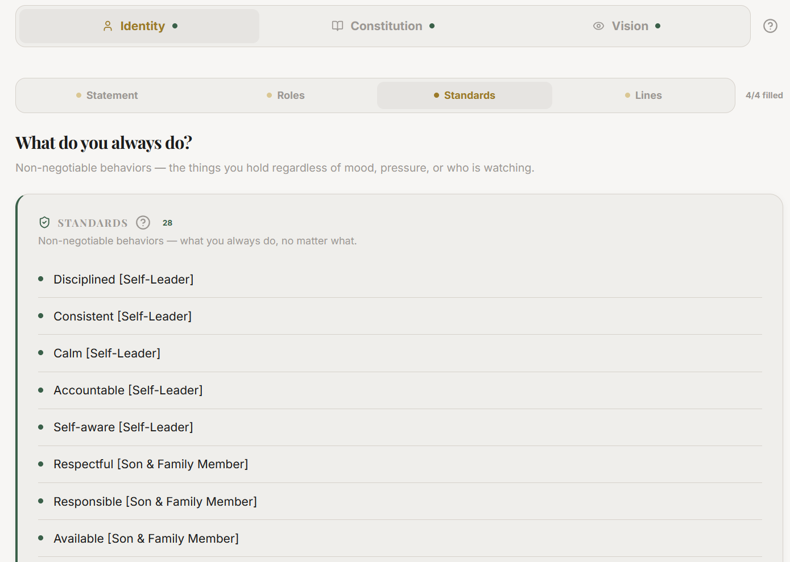The width and height of the screenshot is (790, 562).
Task: Select the Roles sub-tab
Action: 286,95
